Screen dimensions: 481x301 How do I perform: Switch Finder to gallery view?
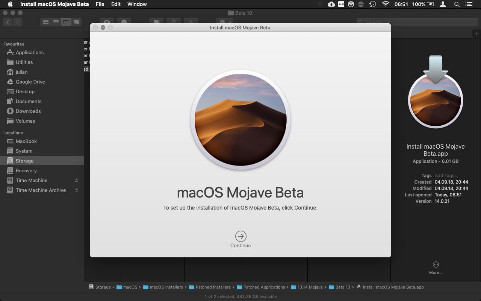(76, 22)
